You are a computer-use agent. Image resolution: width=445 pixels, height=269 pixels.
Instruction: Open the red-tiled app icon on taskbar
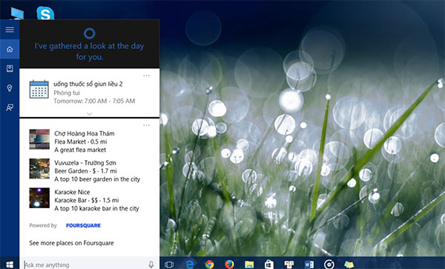coord(289,265)
